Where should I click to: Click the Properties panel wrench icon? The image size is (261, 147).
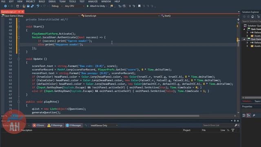tap(254, 115)
